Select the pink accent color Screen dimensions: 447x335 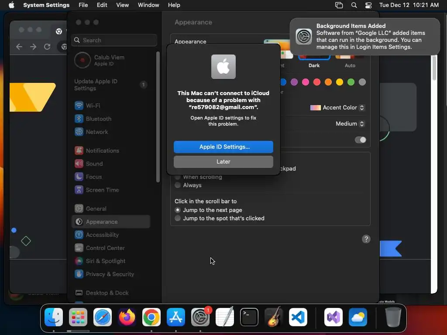click(305, 82)
